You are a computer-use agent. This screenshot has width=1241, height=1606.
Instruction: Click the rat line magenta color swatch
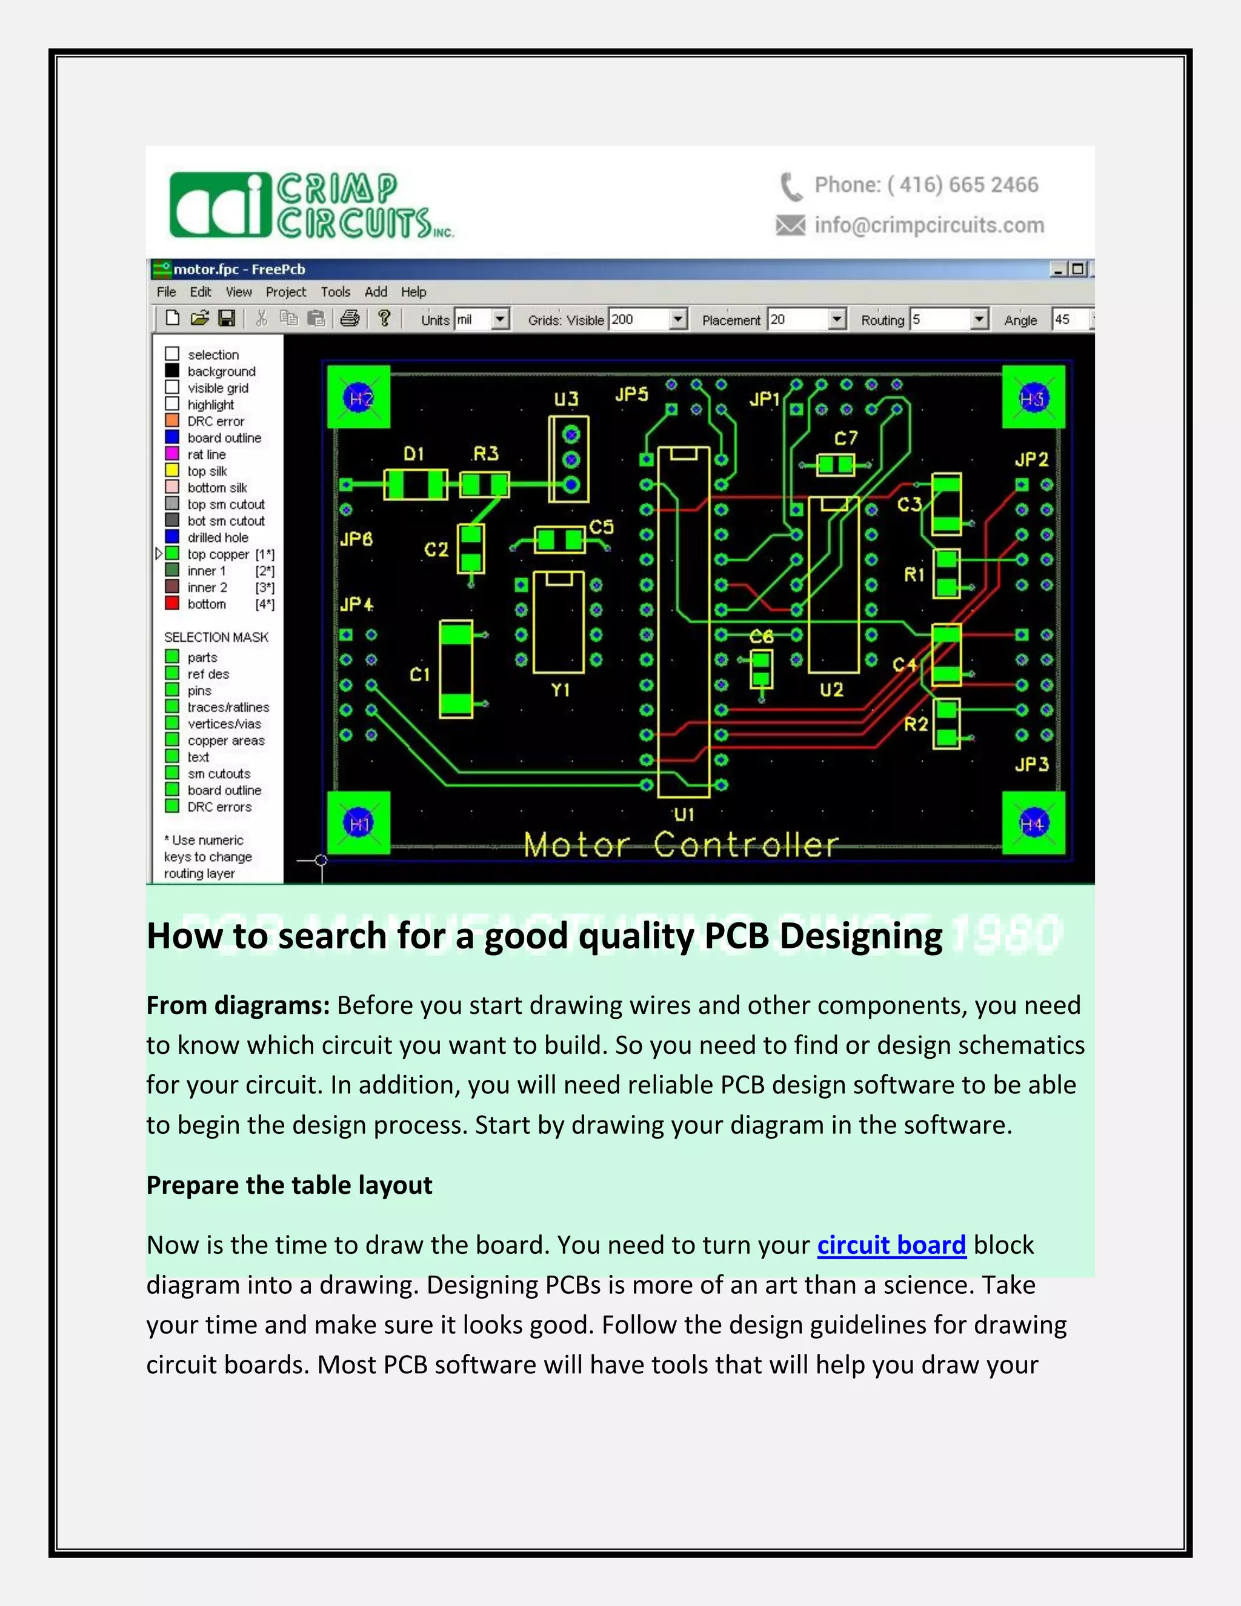click(x=172, y=453)
